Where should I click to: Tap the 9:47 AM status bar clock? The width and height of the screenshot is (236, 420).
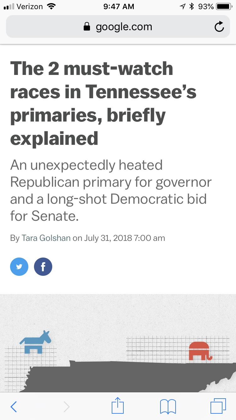(119, 6)
